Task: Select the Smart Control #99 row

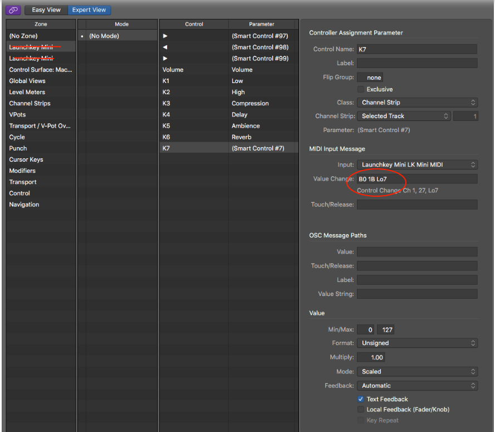Action: pos(229,59)
